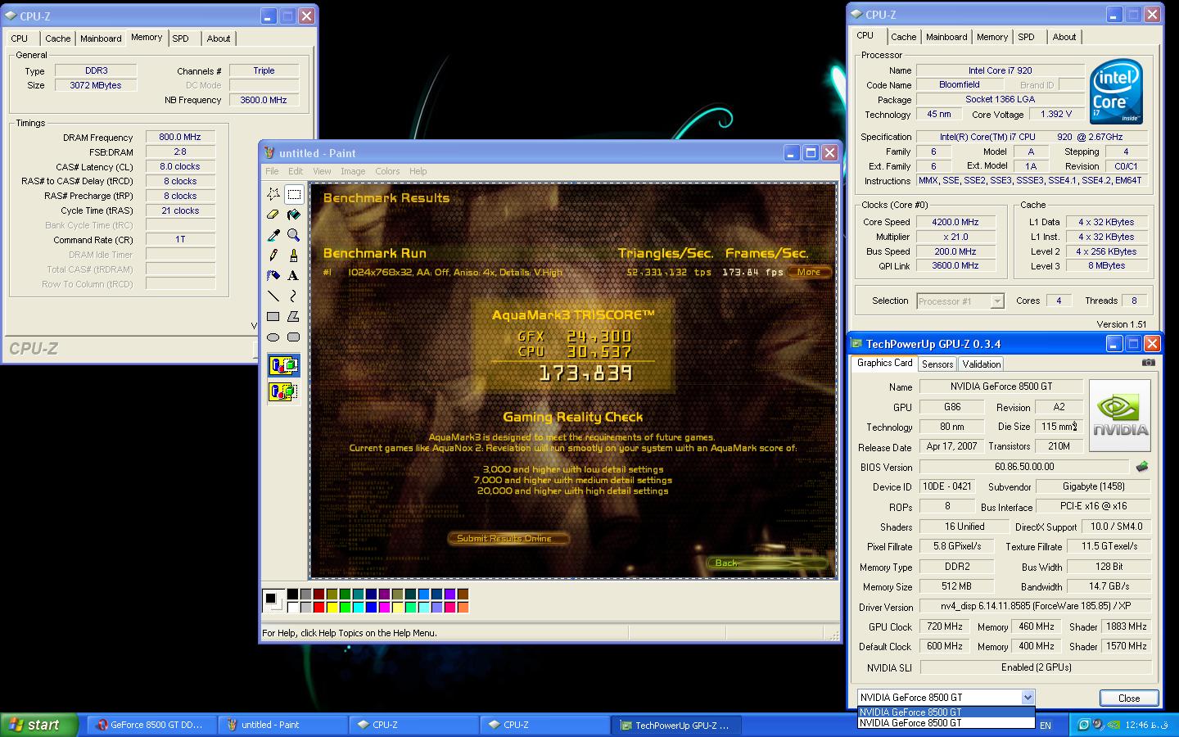Pick the red swatch in Paint's palette

click(x=318, y=608)
